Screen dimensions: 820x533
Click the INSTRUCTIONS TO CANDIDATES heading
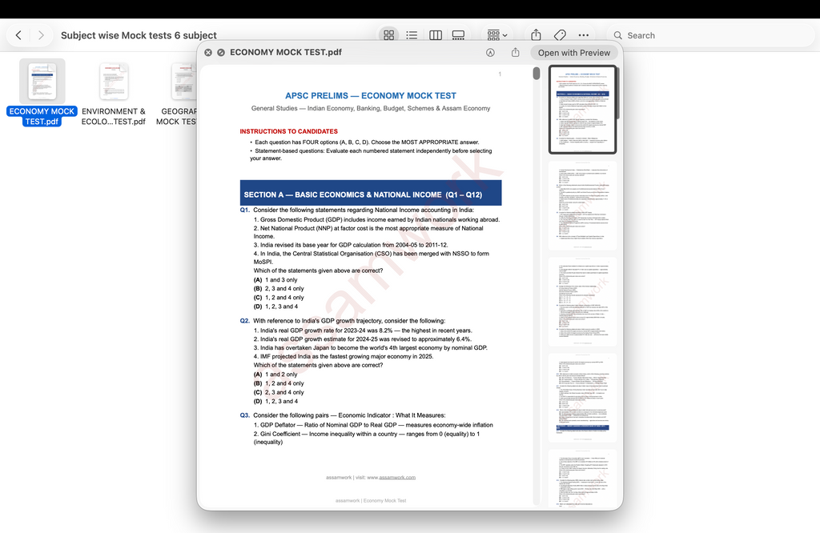tap(288, 131)
